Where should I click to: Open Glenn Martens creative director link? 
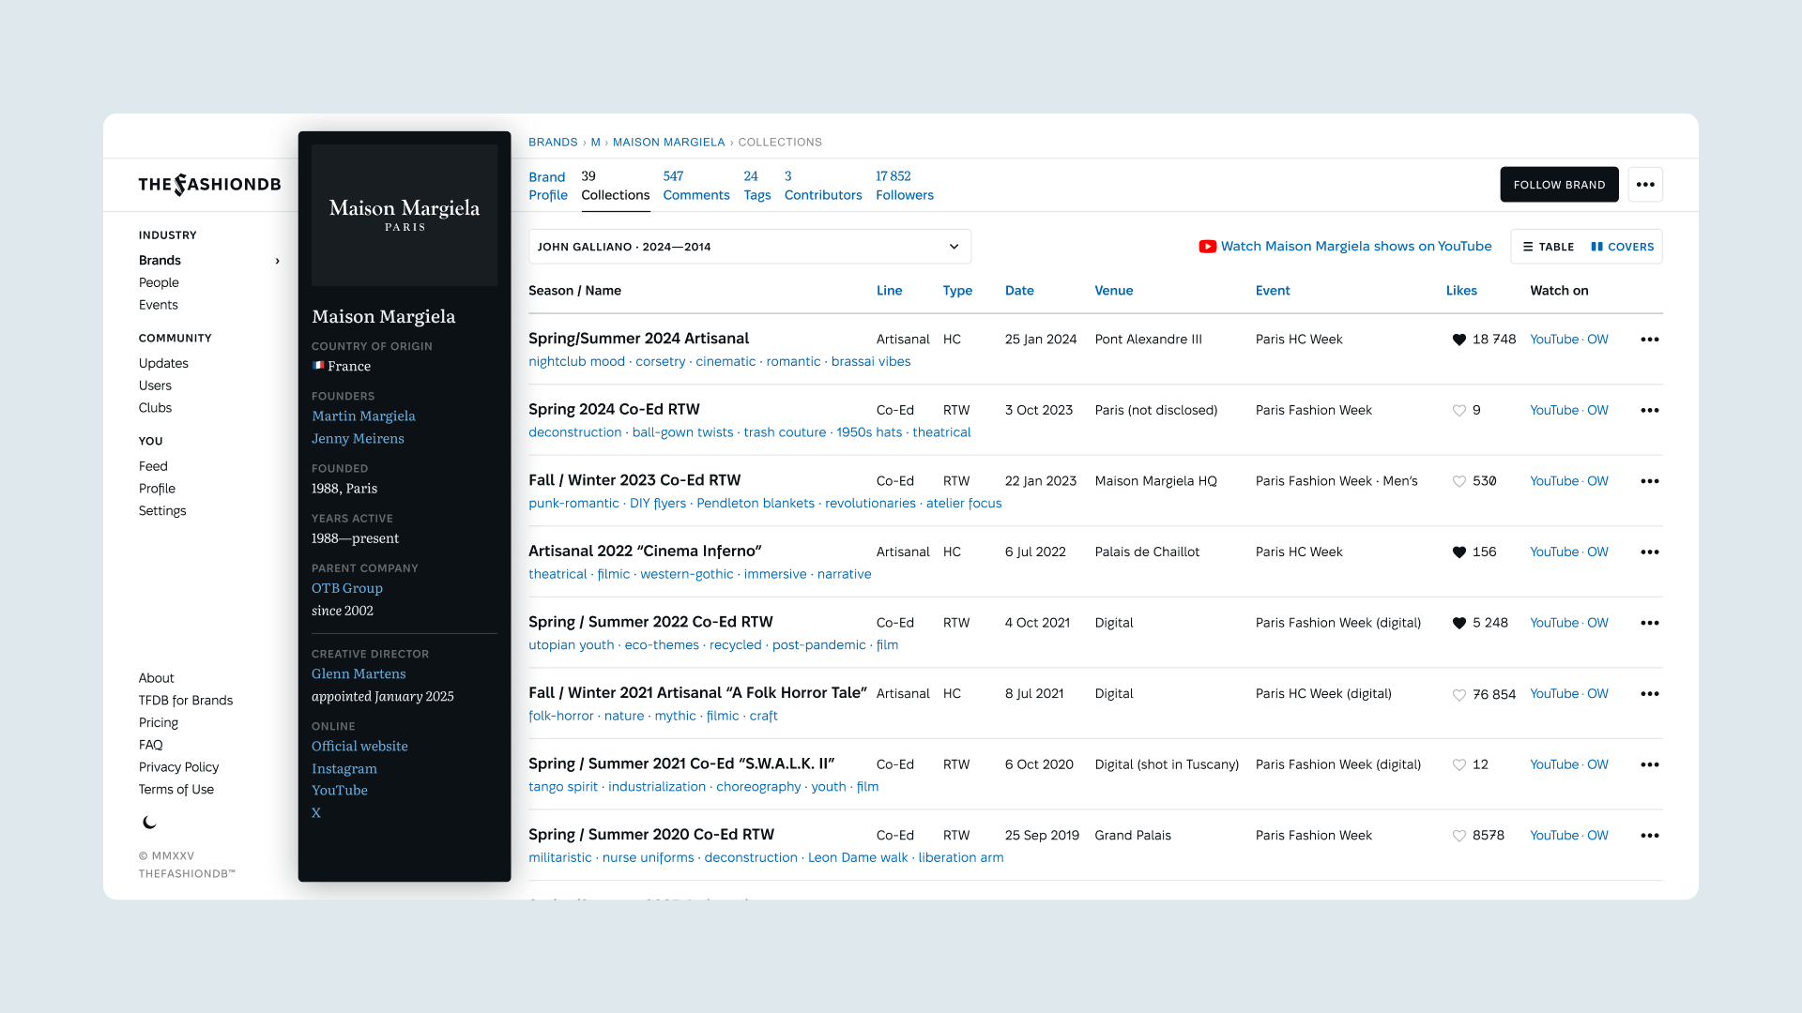click(x=359, y=674)
